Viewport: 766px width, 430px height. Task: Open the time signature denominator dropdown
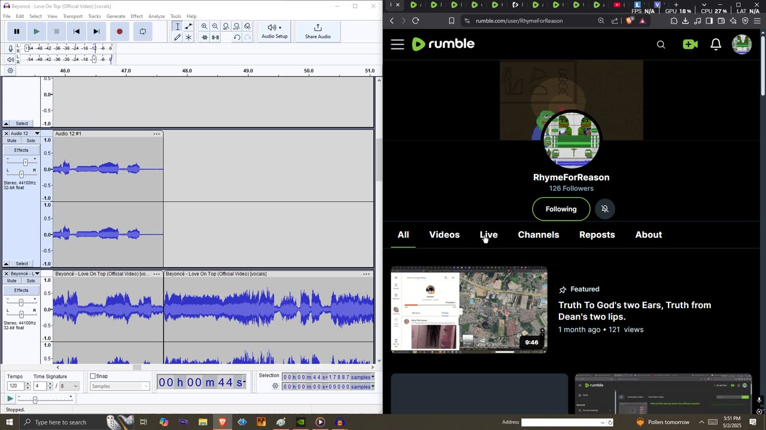pos(71,386)
